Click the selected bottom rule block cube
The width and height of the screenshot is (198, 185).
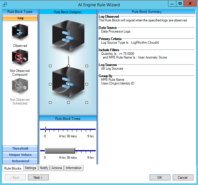[68, 84]
